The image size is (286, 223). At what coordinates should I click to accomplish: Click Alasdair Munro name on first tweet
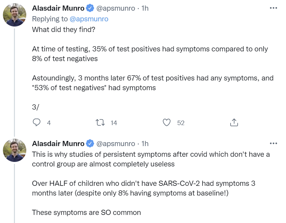pos(59,8)
